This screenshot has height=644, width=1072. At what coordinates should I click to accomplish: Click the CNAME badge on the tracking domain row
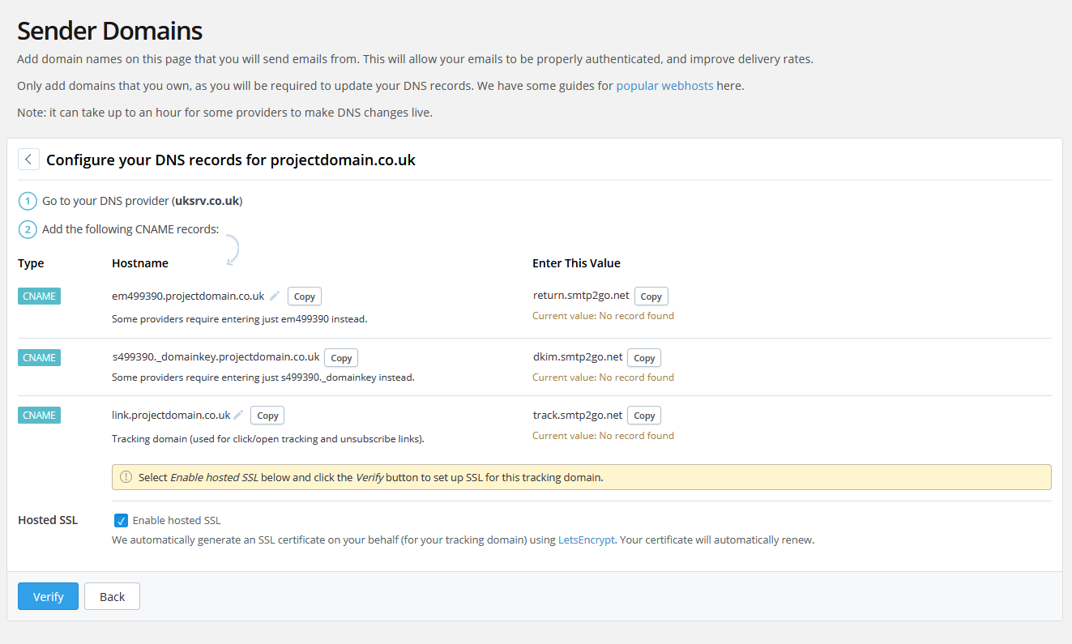(38, 415)
